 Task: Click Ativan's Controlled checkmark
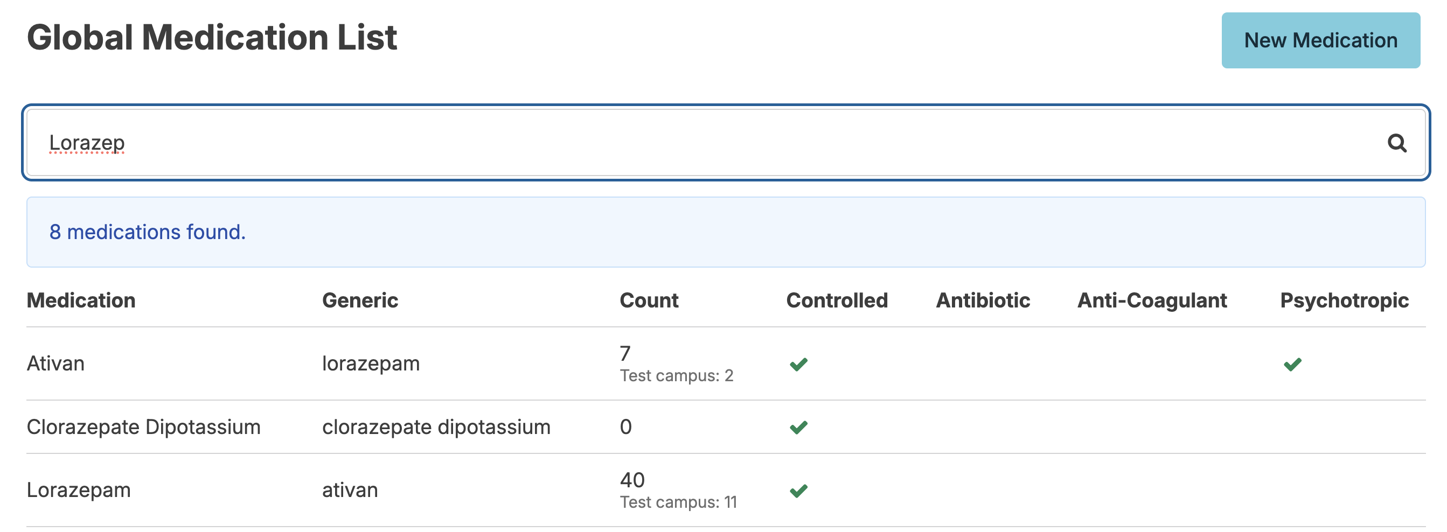pos(798,364)
